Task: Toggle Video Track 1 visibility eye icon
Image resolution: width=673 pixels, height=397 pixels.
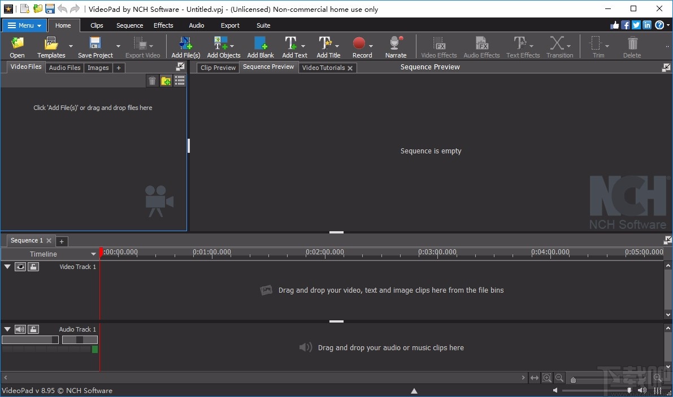Action: tap(20, 266)
